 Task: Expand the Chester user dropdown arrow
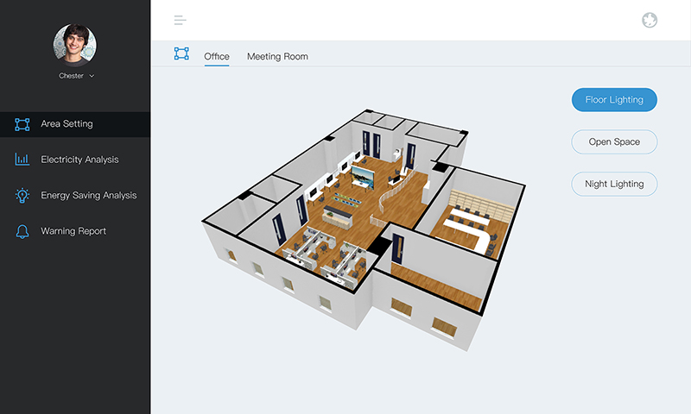(x=92, y=76)
